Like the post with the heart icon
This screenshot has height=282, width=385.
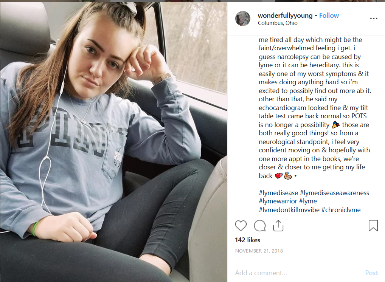pyautogui.click(x=241, y=226)
